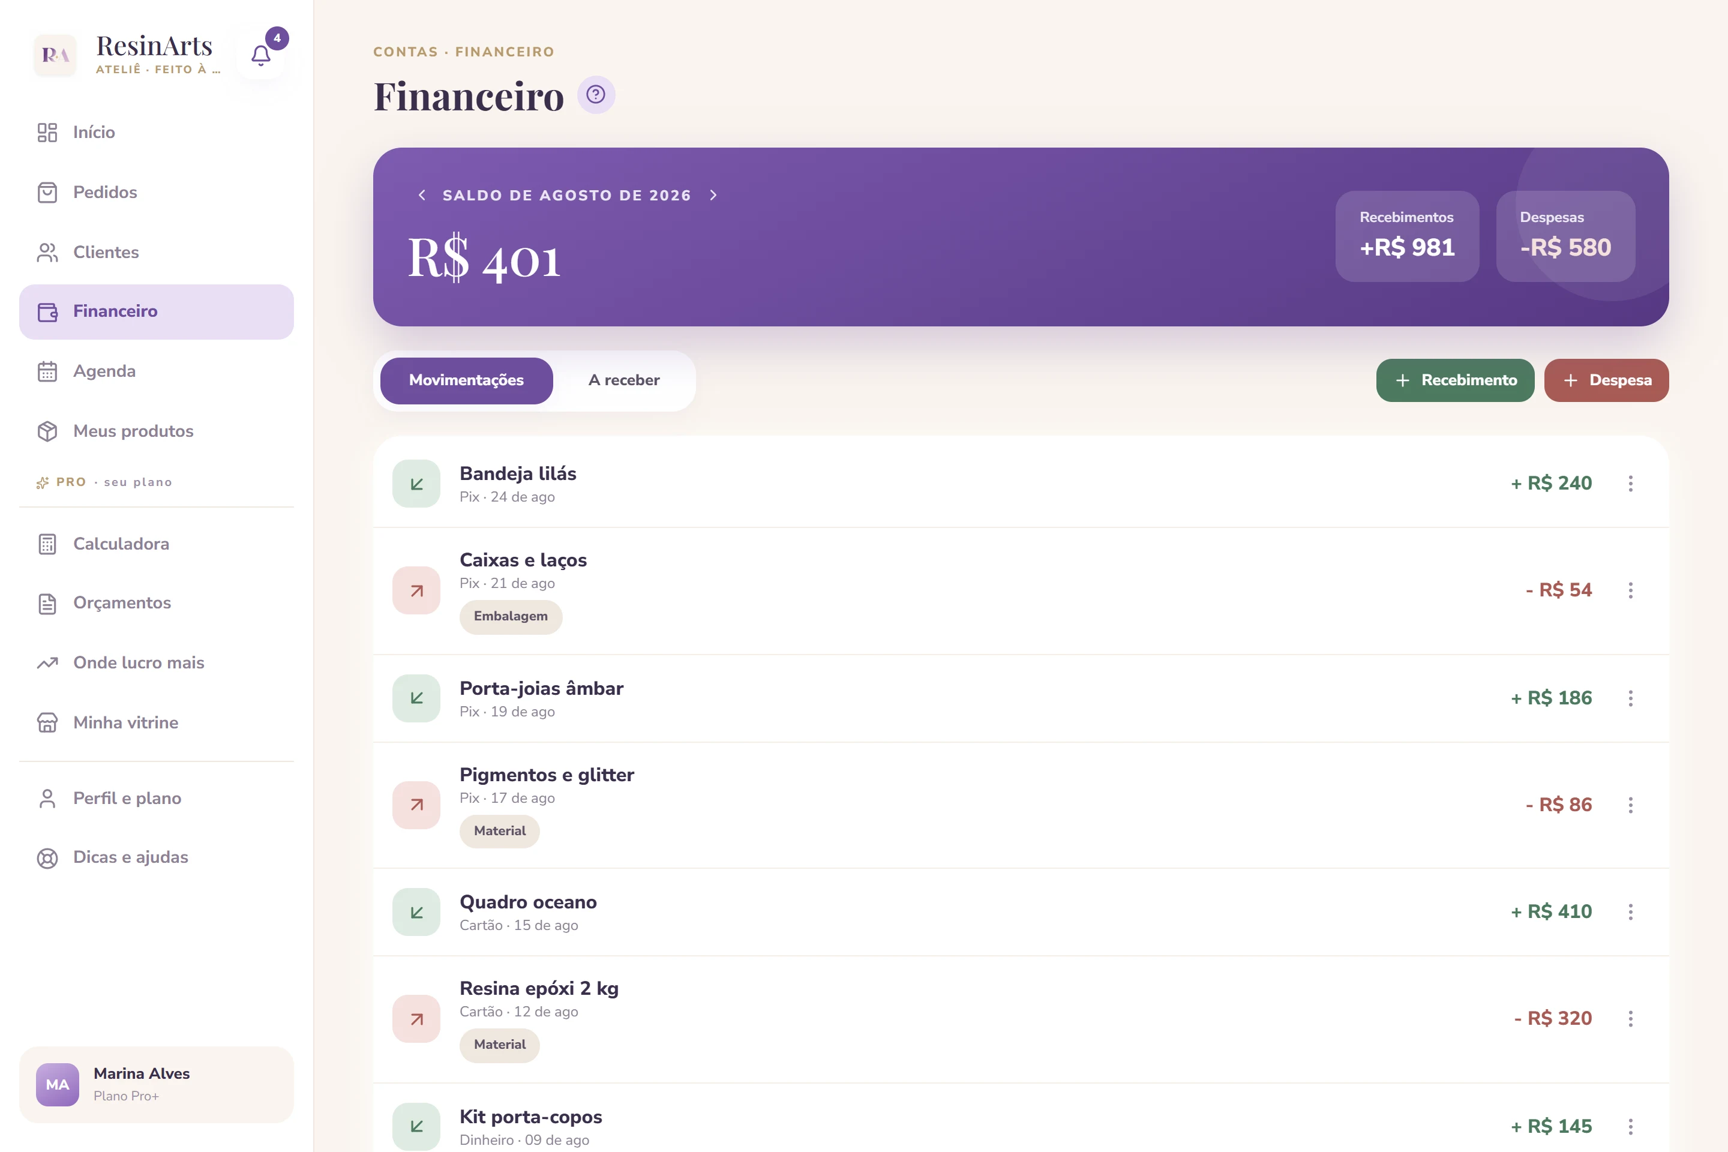Open options menu for Pigmentos e glitter
The width and height of the screenshot is (1728, 1152).
point(1630,805)
